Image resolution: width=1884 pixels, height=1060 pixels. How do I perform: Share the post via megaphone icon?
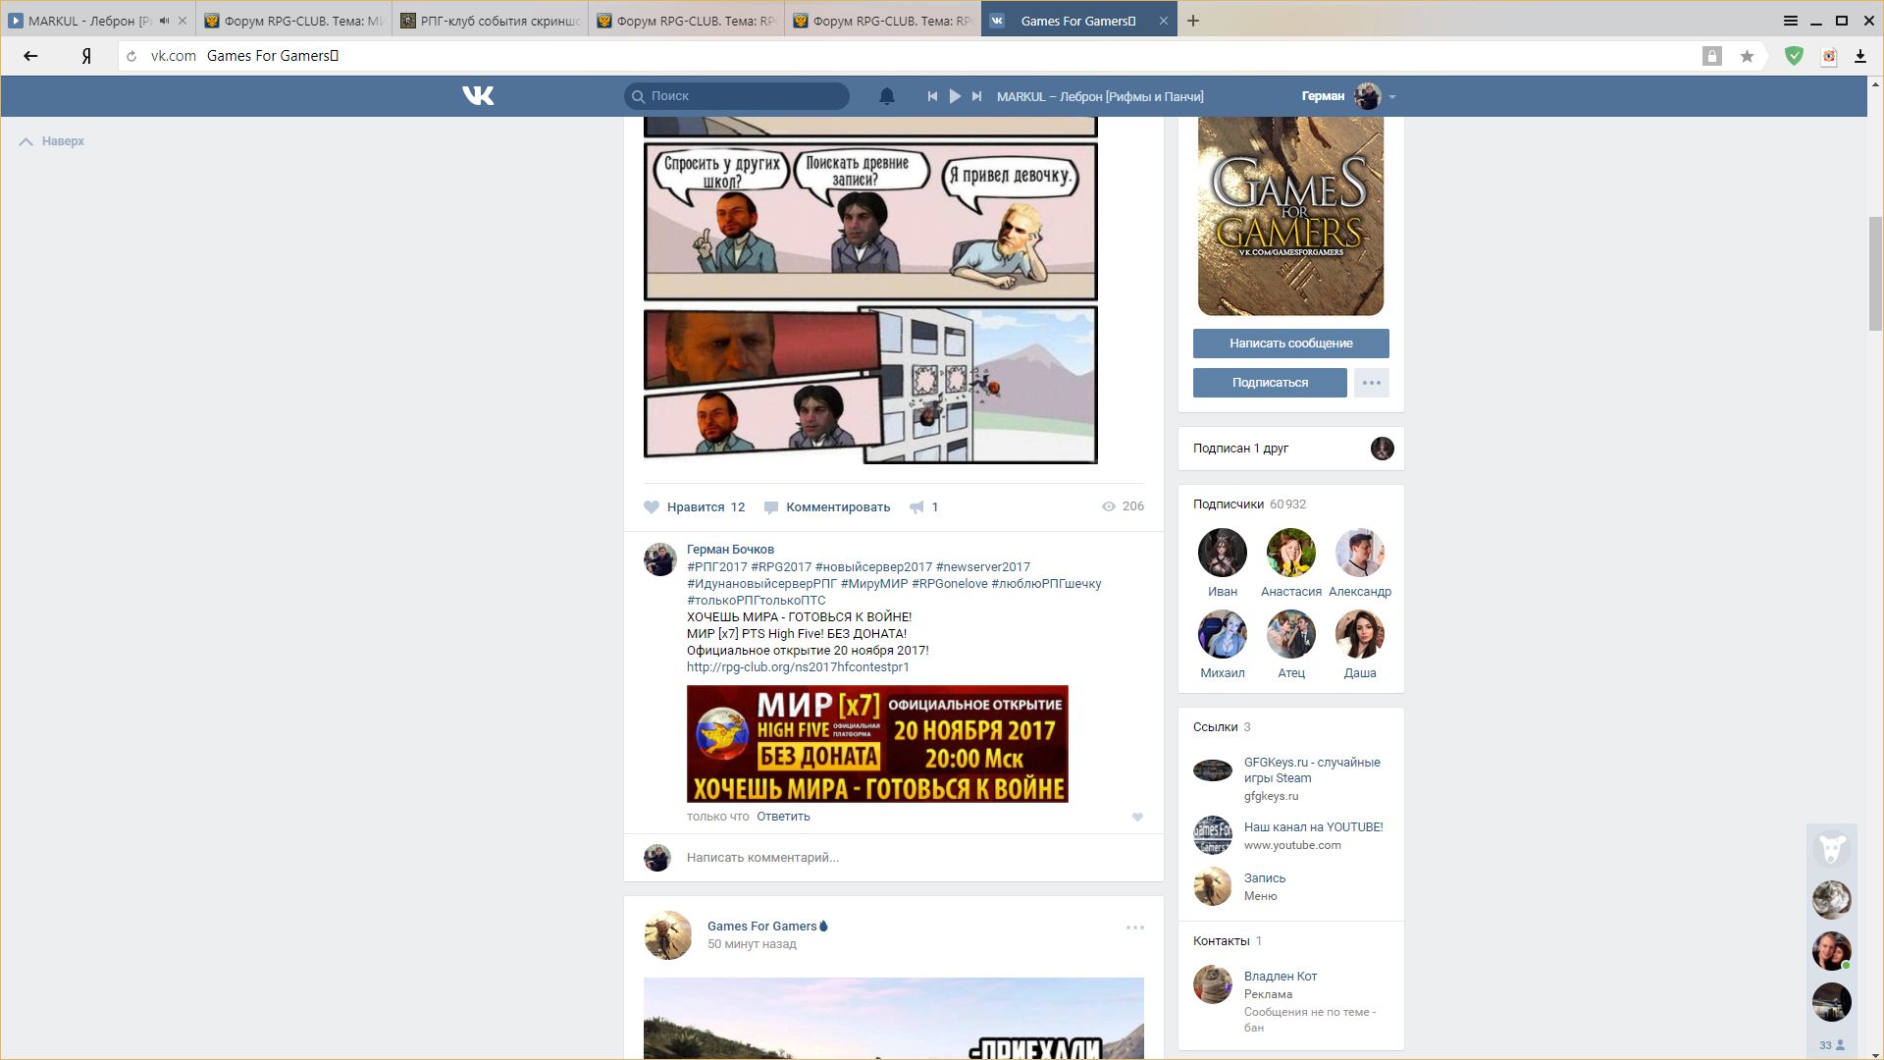click(x=916, y=507)
